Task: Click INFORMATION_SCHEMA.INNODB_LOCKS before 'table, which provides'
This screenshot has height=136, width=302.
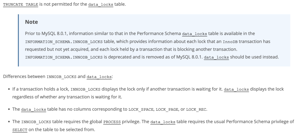Action: pos(64,42)
